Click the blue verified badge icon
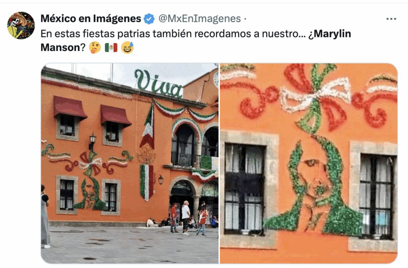408x268 pixels. (x=149, y=19)
